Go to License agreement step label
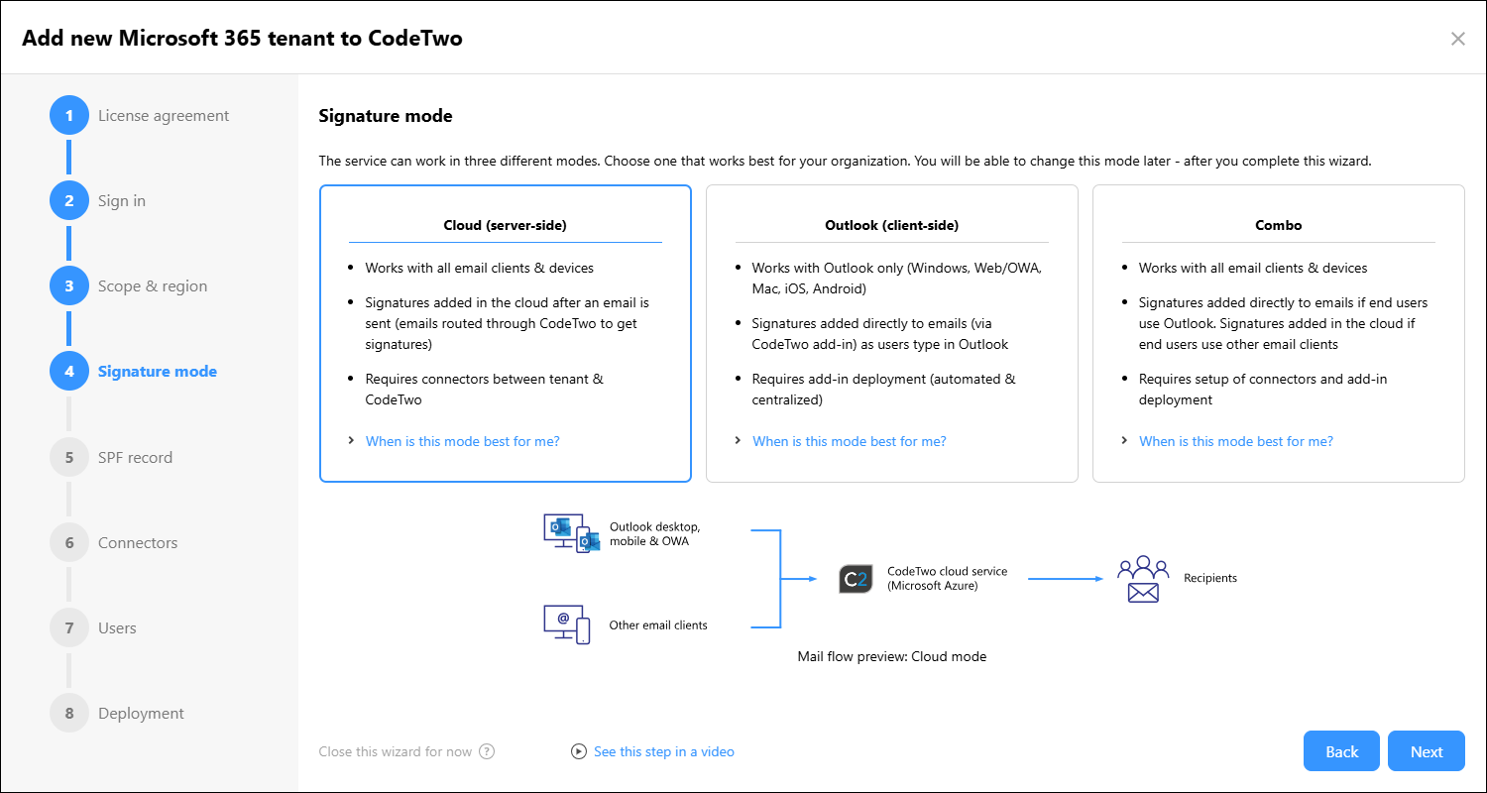This screenshot has width=1487, height=793. pos(164,116)
